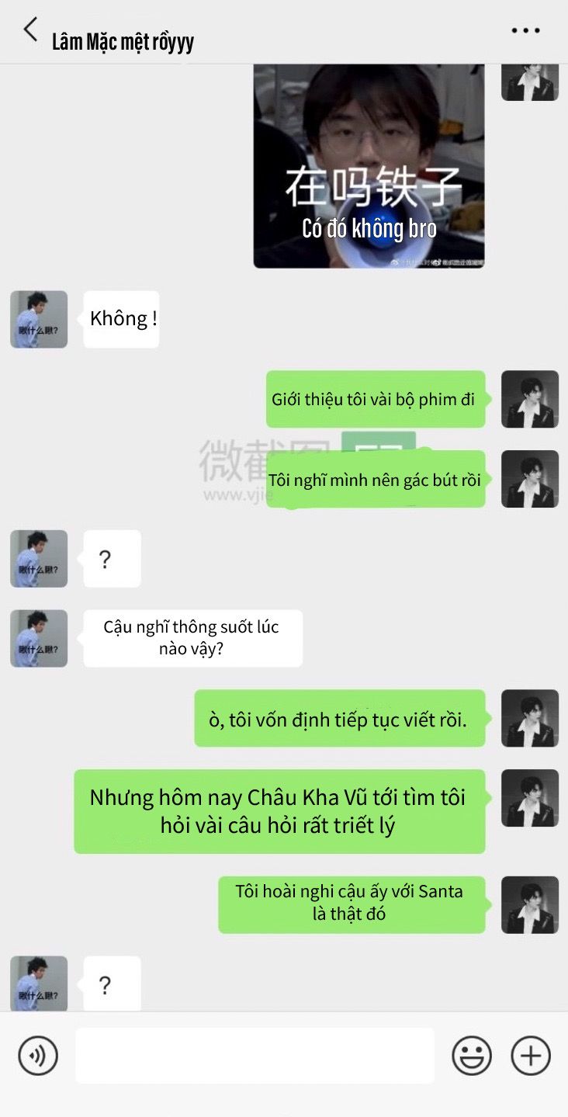
Task: Tap the voice message icon
Action: click(38, 1056)
